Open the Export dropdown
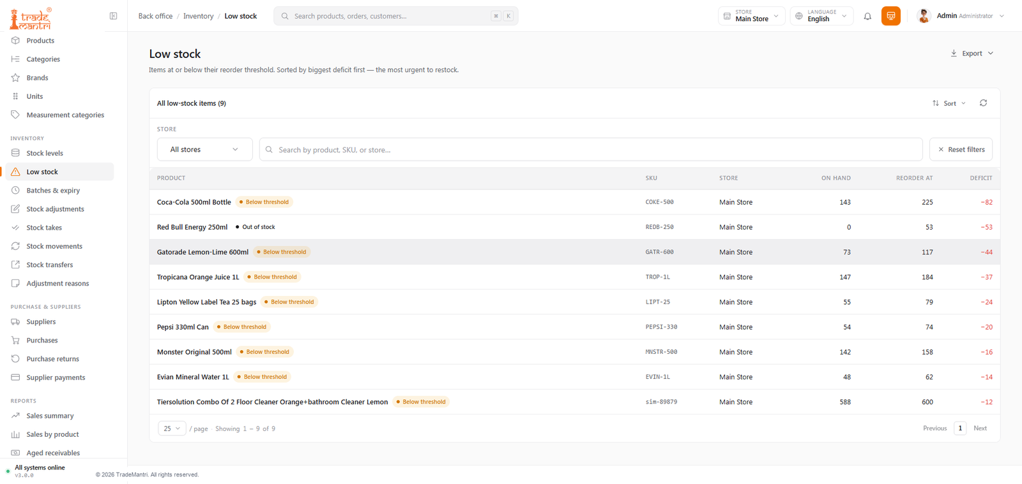This screenshot has width=1022, height=484. coord(972,54)
